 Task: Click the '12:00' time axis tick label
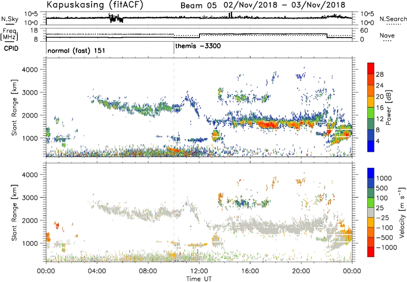pyautogui.click(x=199, y=271)
